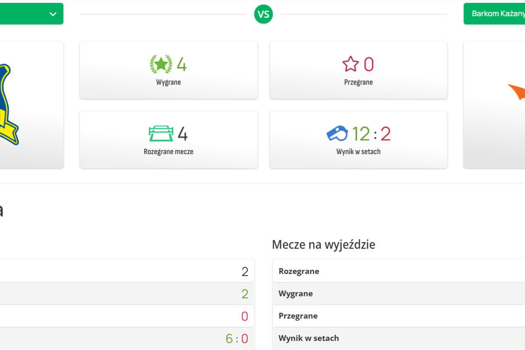Click the Rozegrane mecze card label

point(168,152)
